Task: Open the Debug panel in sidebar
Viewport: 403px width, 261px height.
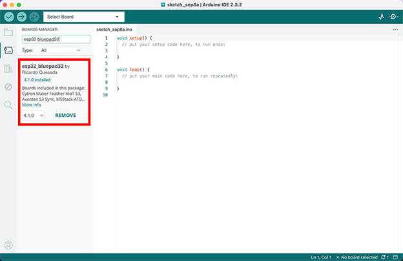Action: tap(8, 87)
